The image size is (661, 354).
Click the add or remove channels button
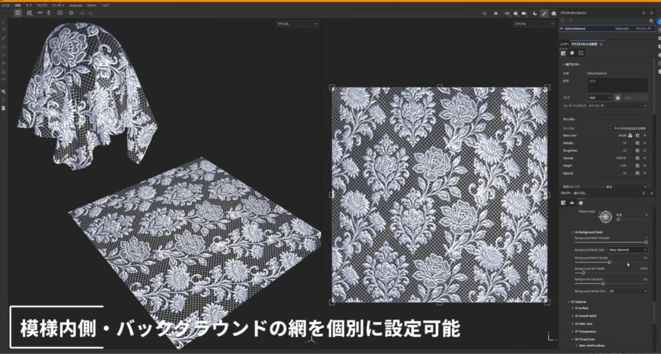(x=629, y=128)
